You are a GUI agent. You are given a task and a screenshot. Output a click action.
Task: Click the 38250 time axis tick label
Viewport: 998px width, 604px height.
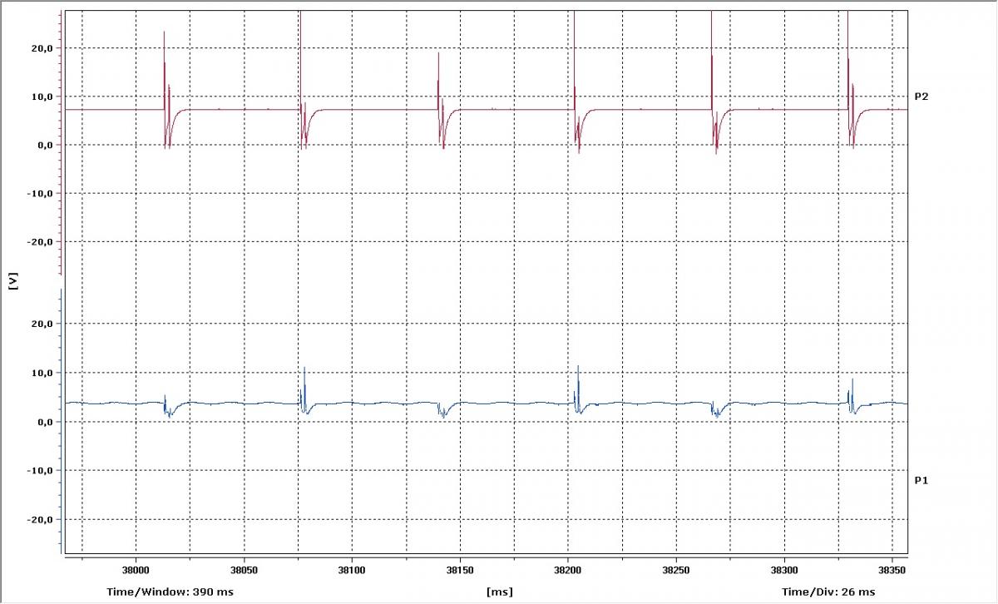click(676, 571)
